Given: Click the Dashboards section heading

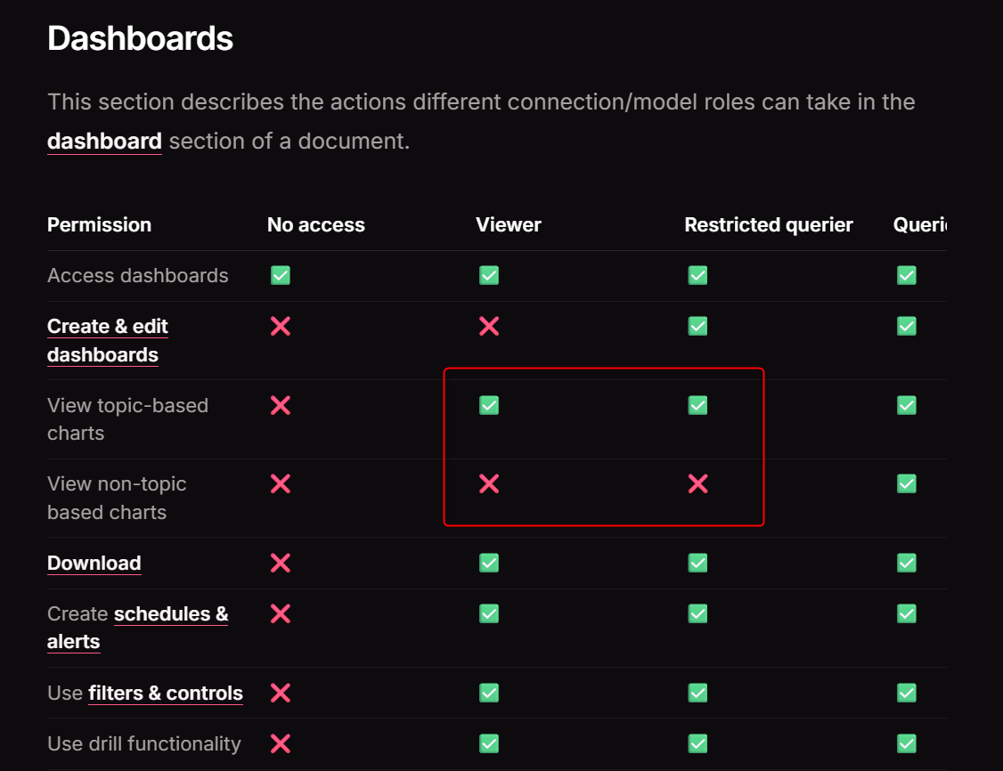Looking at the screenshot, I should point(140,38).
